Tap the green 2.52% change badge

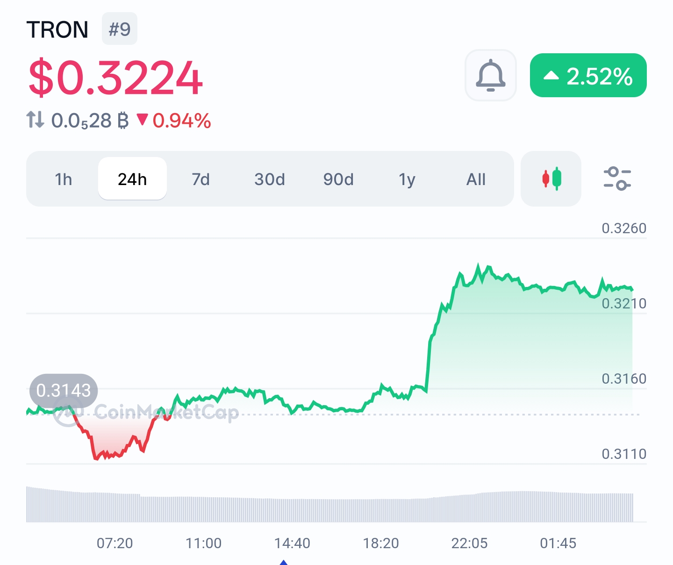pos(588,76)
